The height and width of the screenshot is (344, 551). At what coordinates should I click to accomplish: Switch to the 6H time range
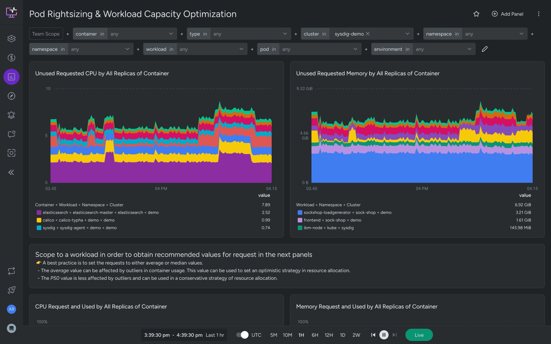point(315,335)
